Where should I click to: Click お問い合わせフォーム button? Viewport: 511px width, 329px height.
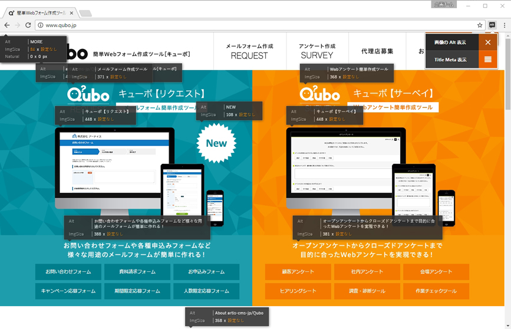pyautogui.click(x=68, y=272)
